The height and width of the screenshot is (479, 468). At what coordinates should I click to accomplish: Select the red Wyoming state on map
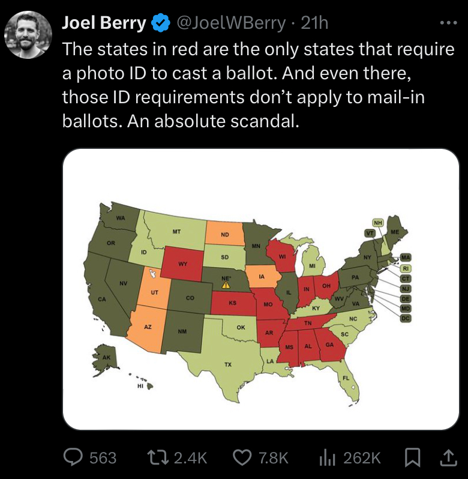coord(182,264)
